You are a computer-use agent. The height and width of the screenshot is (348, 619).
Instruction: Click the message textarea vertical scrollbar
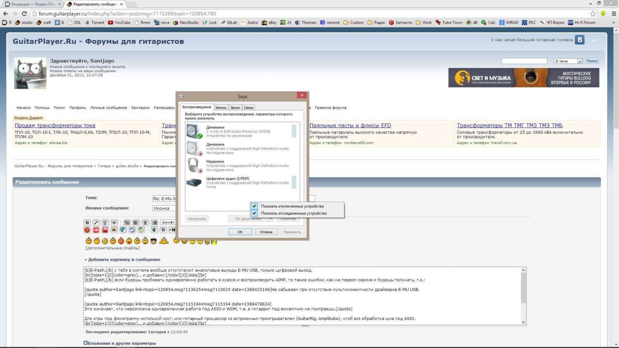click(523, 296)
